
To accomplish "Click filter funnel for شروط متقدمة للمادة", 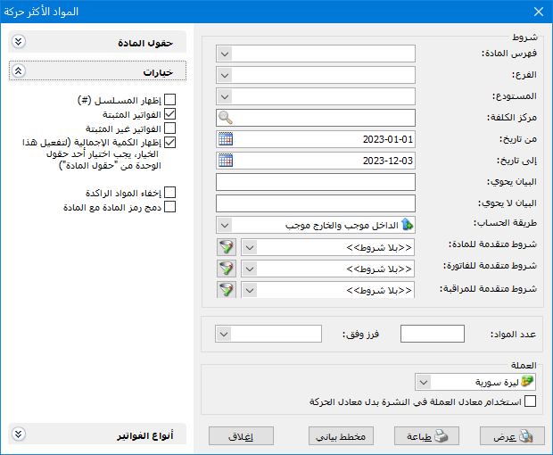I will pos(226,247).
